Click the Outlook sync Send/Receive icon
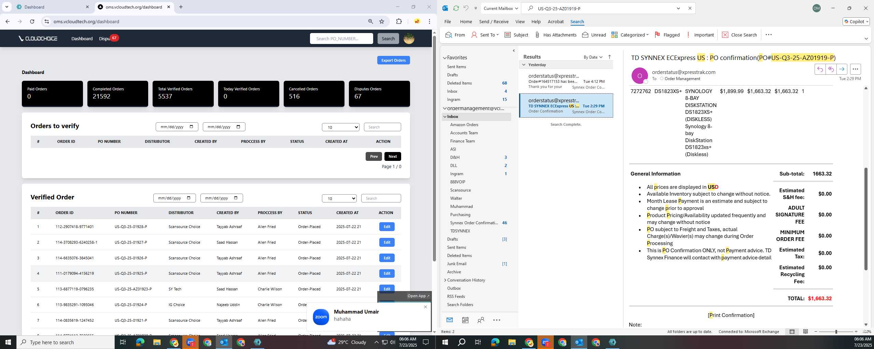The image size is (874, 349). (x=456, y=8)
